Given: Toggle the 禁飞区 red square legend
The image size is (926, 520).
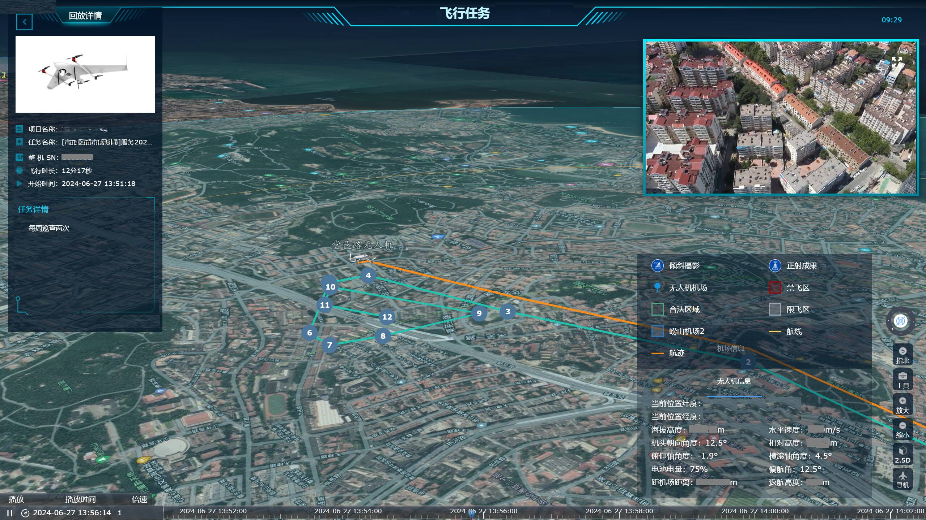Looking at the screenshot, I should 775,287.
